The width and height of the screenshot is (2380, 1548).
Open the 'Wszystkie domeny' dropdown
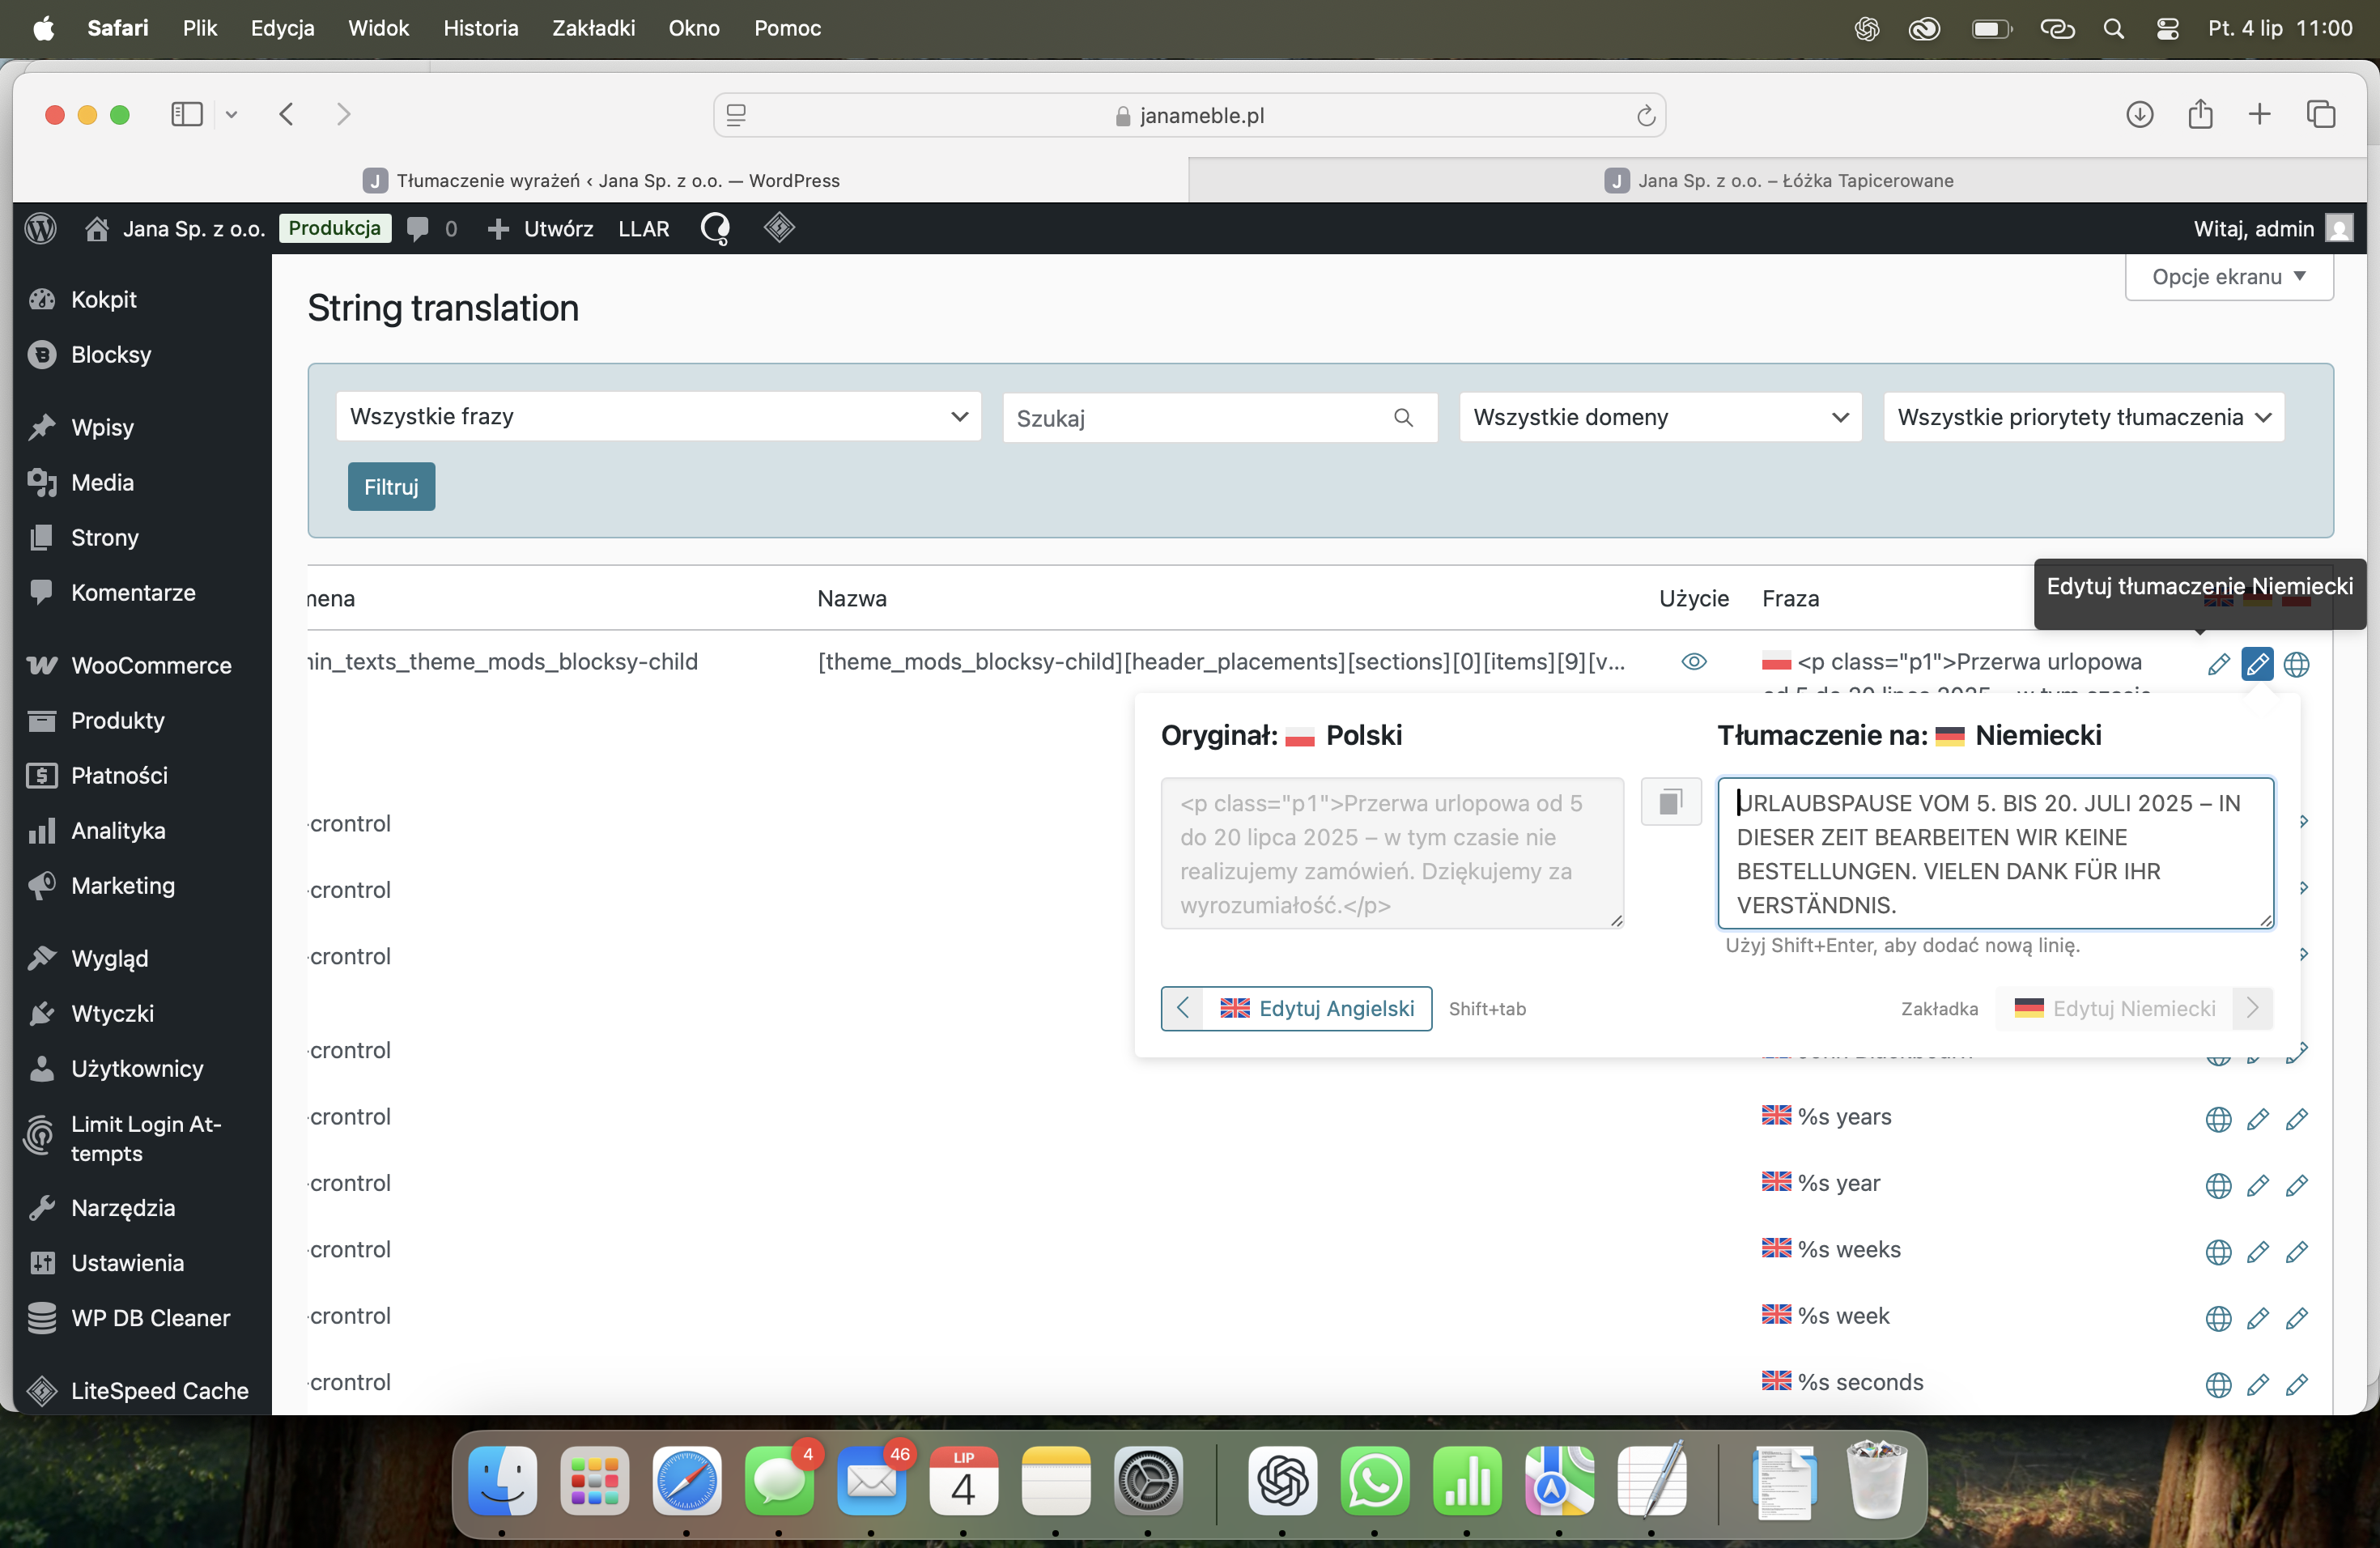(x=1659, y=417)
